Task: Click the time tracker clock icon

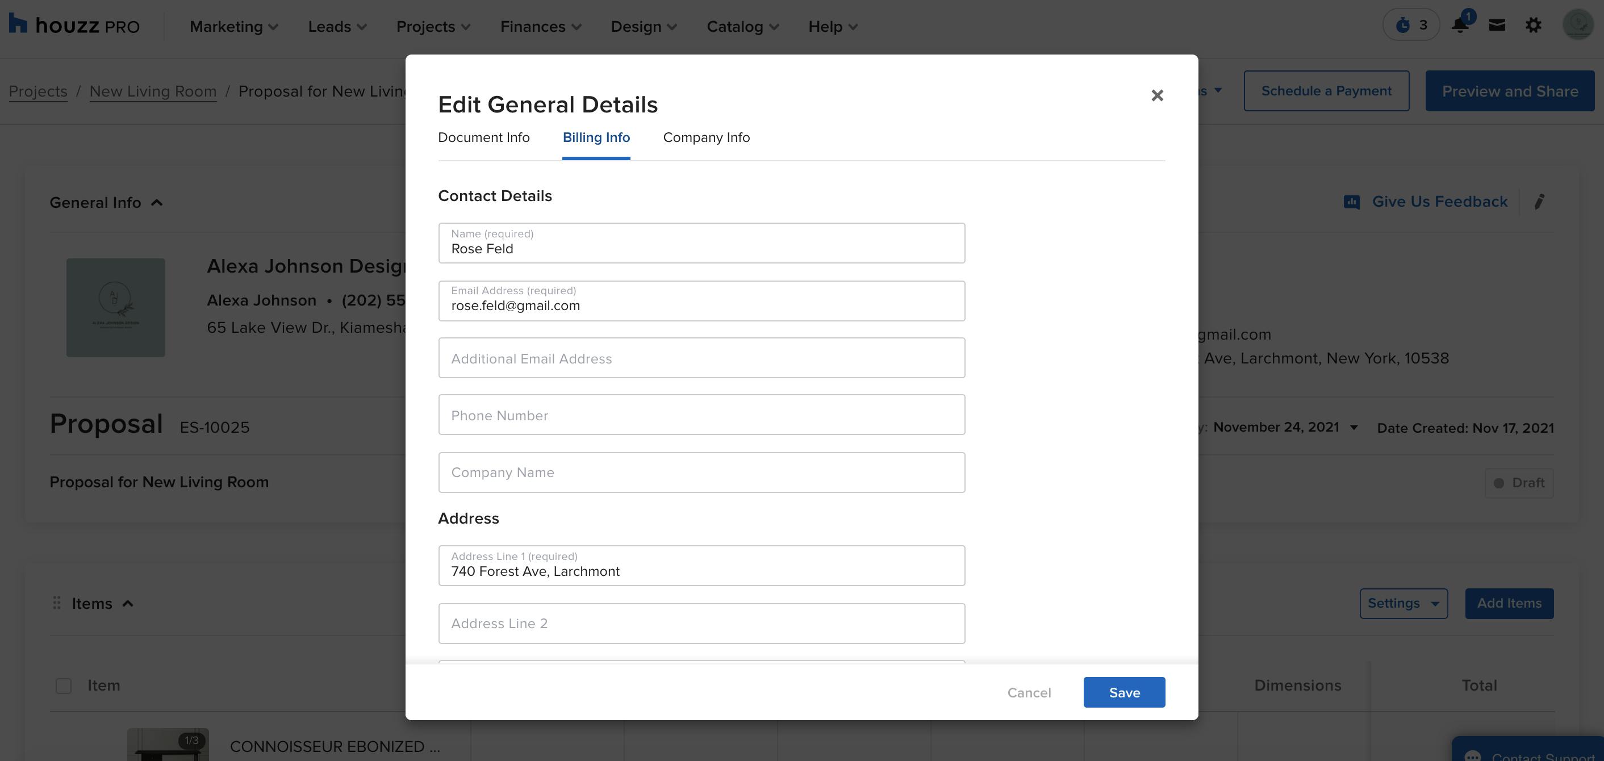Action: tap(1405, 25)
